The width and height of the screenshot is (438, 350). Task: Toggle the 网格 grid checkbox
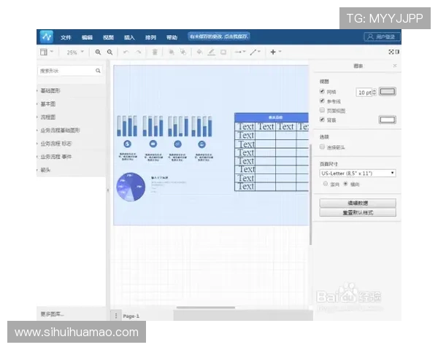pyautogui.click(x=323, y=92)
